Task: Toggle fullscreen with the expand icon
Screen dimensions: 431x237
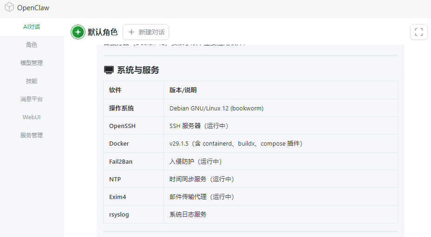Action: pyautogui.click(x=418, y=32)
